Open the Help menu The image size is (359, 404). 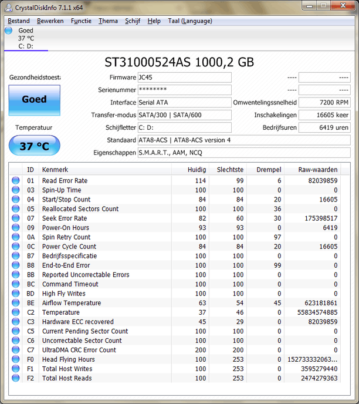154,21
